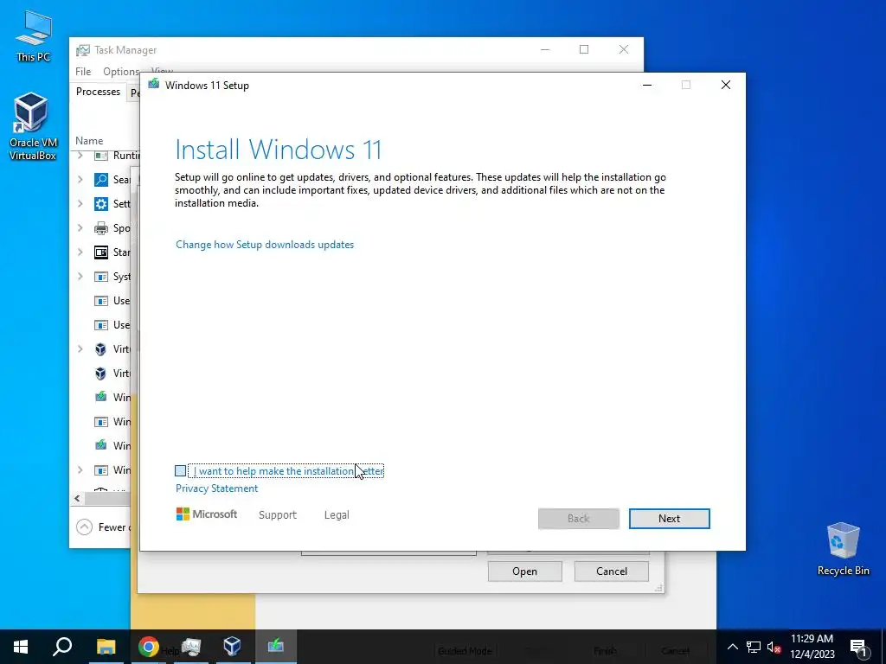Click the Search magnifier process icon

(101, 180)
